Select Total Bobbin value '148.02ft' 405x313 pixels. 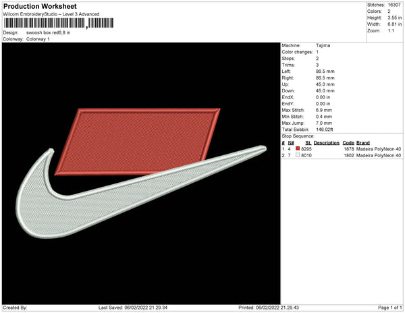pos(325,130)
